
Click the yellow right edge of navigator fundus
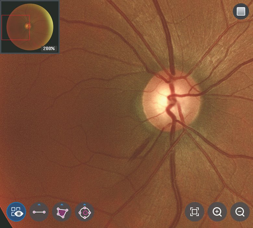pos(51,26)
